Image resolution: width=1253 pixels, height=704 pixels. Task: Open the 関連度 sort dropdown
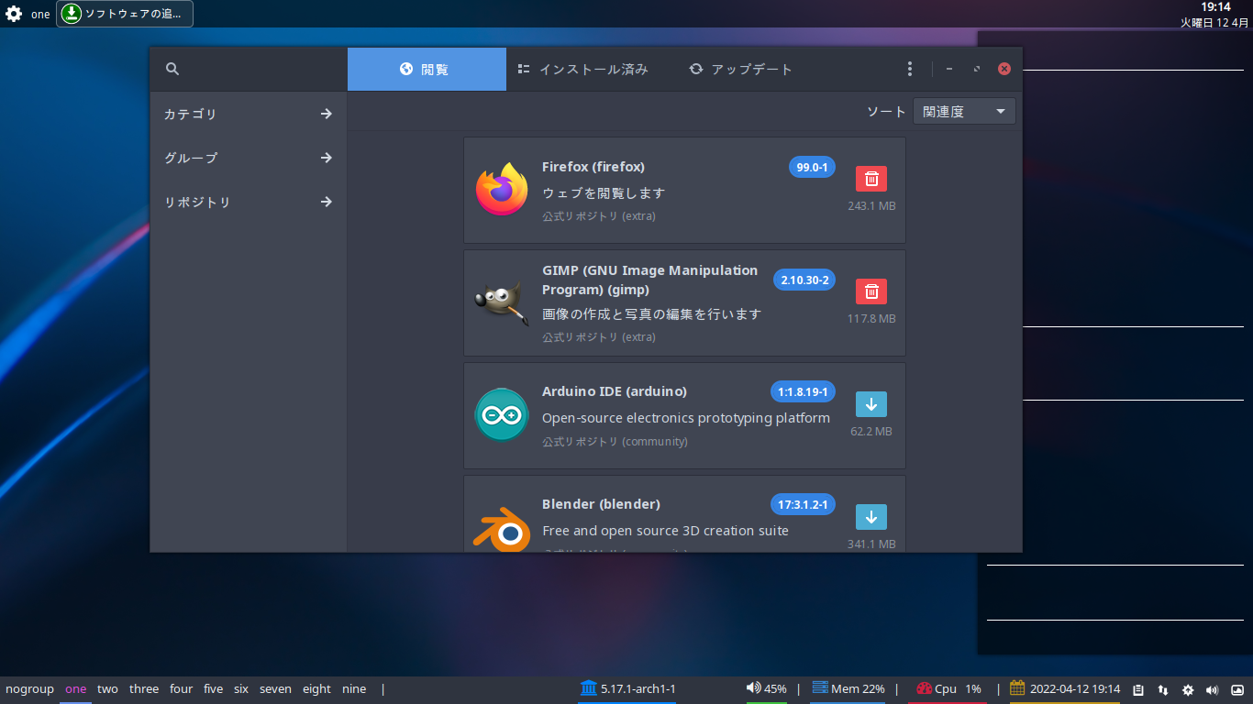(x=964, y=112)
